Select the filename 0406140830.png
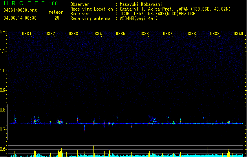Viewport: 247px width, 157px height. click(x=20, y=10)
